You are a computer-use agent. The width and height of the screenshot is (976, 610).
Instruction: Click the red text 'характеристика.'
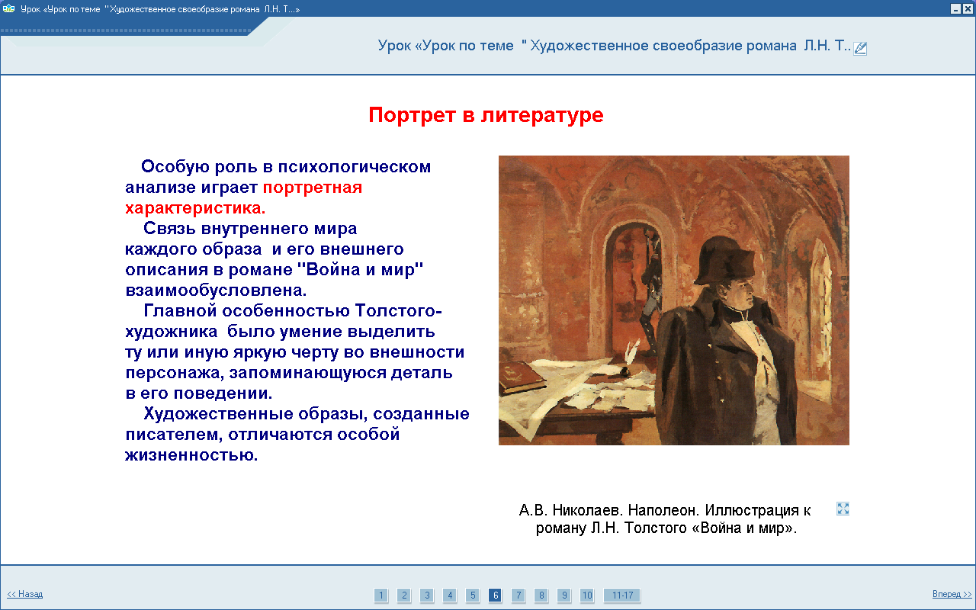pyautogui.click(x=196, y=207)
